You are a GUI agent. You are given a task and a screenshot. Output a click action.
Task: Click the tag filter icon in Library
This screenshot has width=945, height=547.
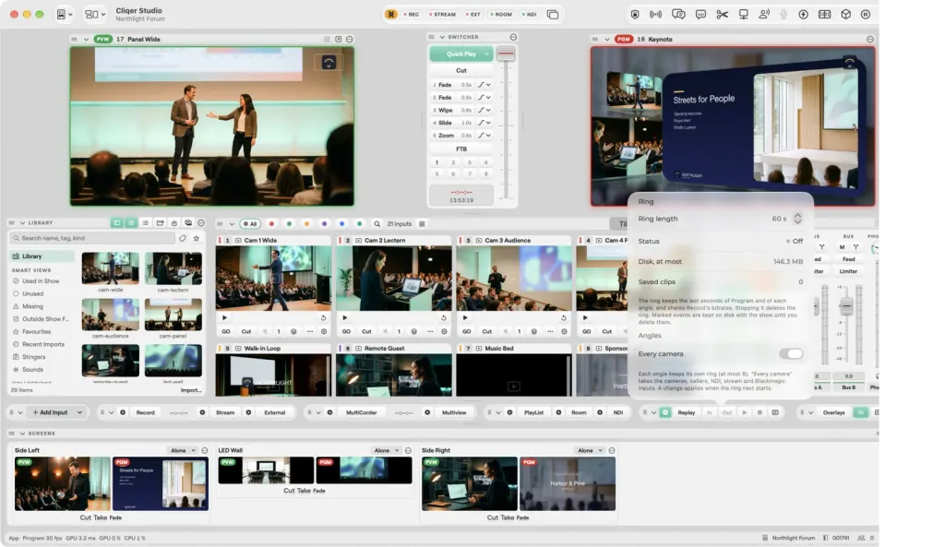click(183, 239)
